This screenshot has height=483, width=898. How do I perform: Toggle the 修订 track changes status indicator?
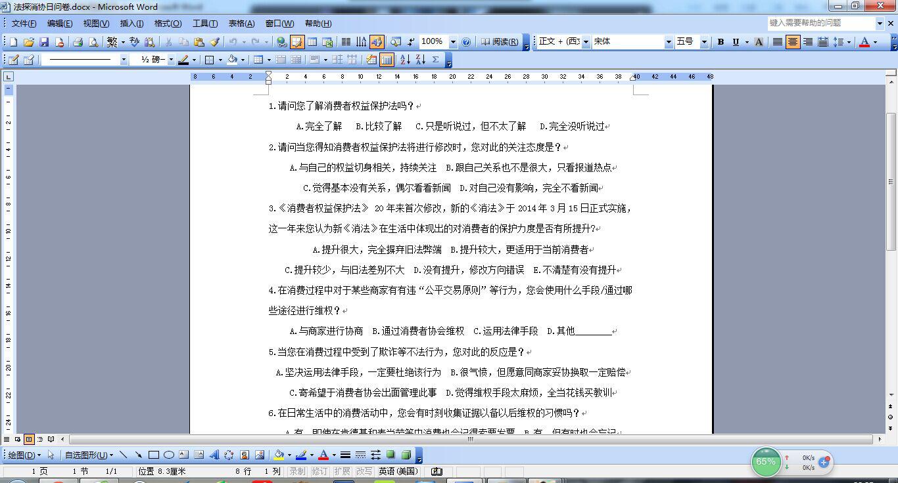[x=319, y=471]
